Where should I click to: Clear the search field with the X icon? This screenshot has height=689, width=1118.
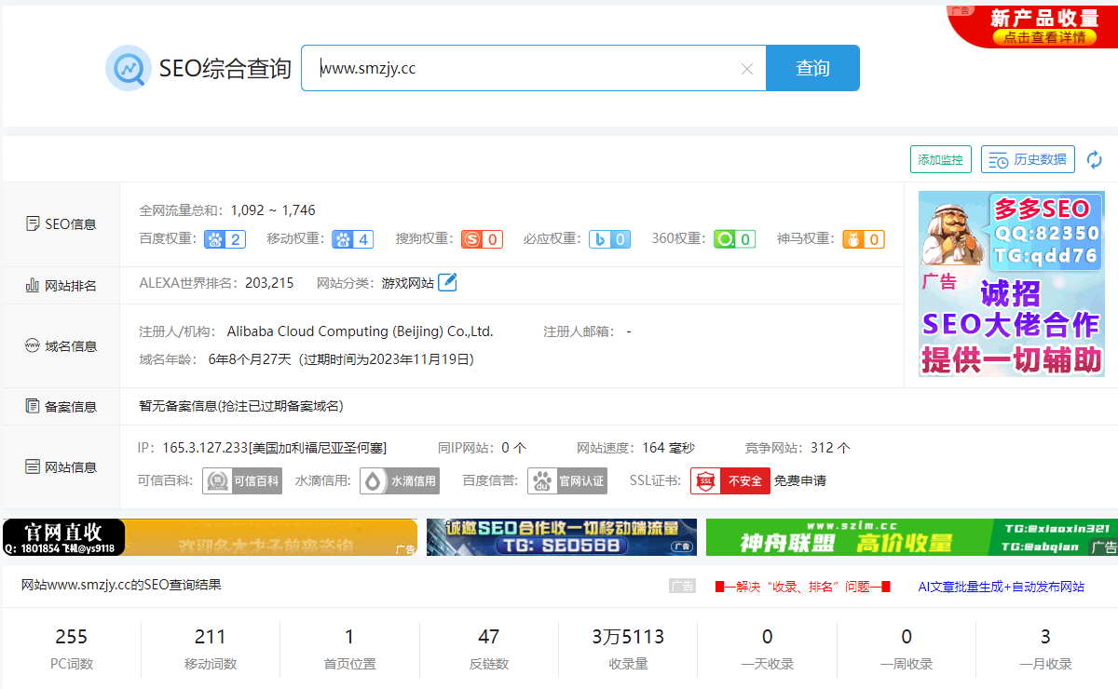click(x=746, y=68)
